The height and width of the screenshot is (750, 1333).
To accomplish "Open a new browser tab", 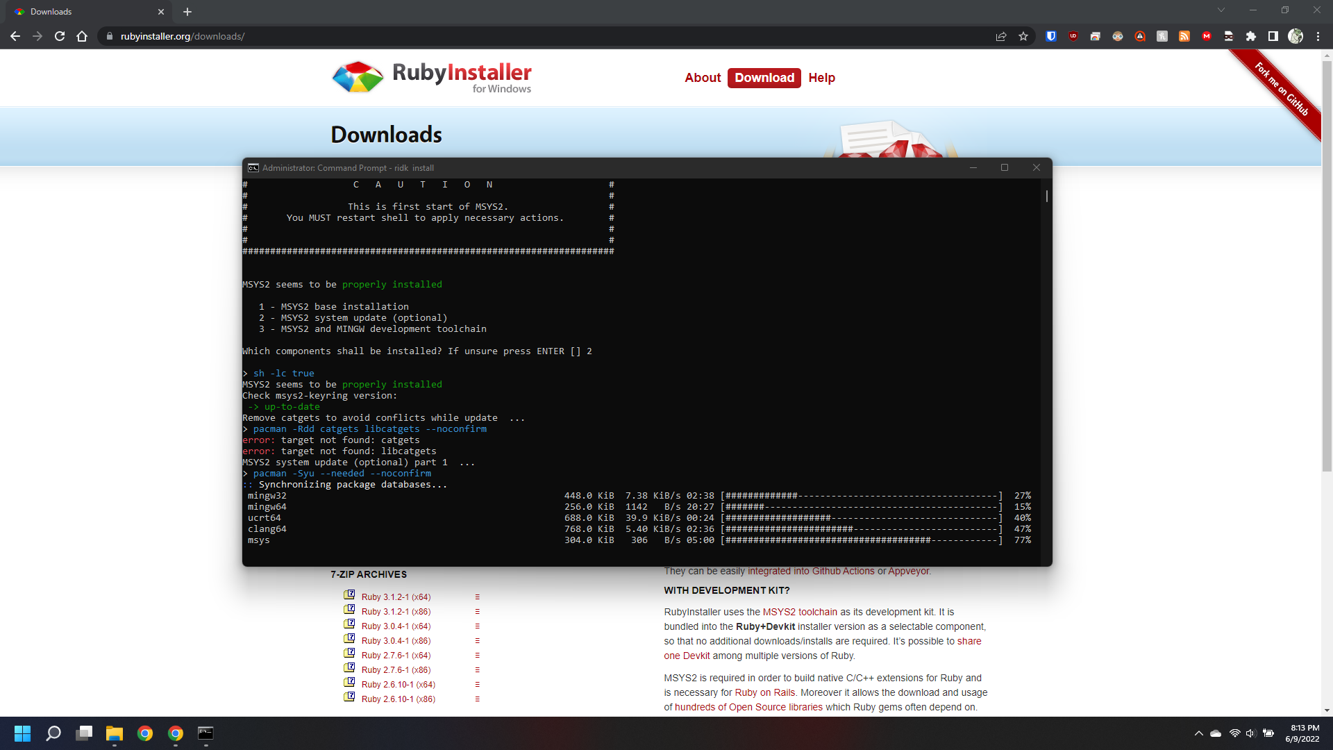I will [187, 12].
